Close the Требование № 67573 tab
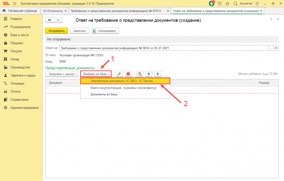 [168, 11]
